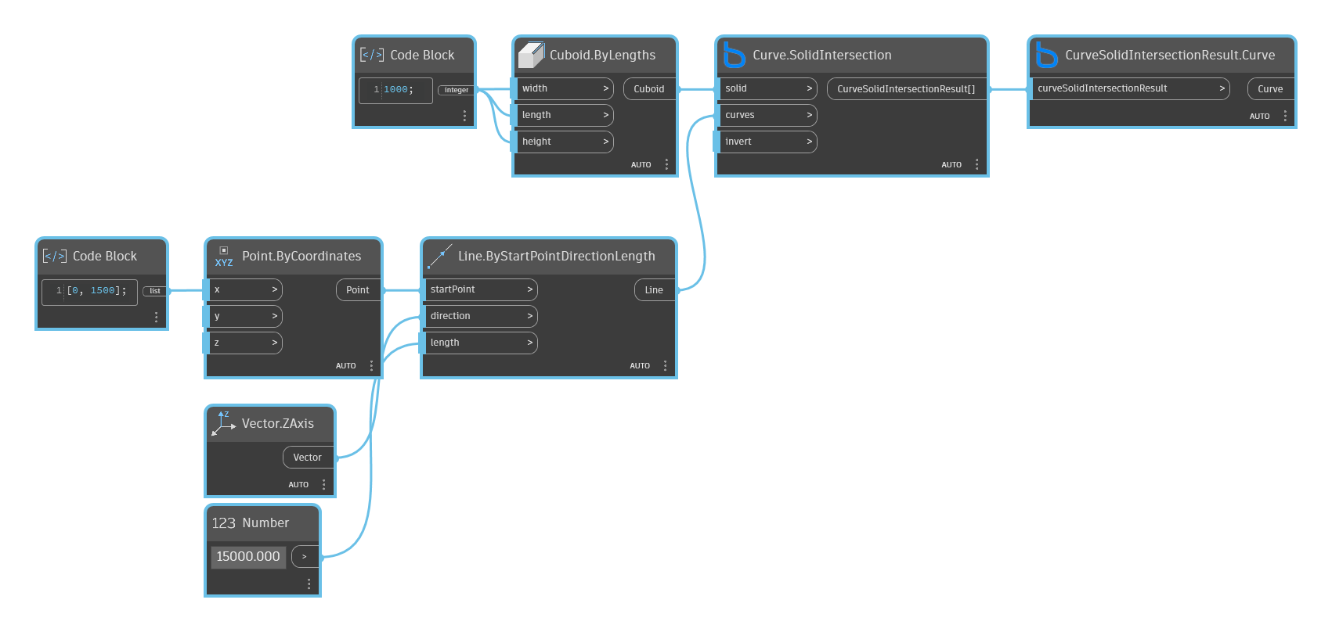1332x632 pixels.
Task: Expand the solid input port chevron
Action: 809,88
